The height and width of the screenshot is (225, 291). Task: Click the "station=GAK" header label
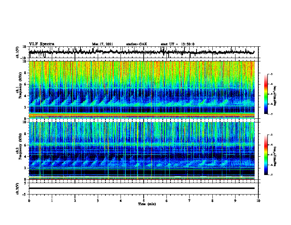[x=137, y=44]
